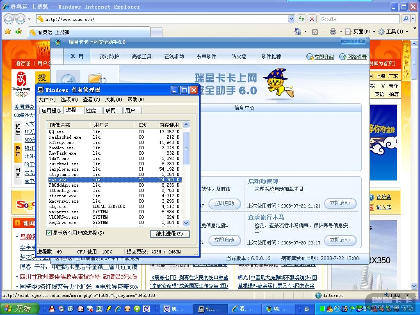This screenshot has width=420, height=315.
Task: Open the zoom level dropdown in status bar
Action: (x=408, y=295)
